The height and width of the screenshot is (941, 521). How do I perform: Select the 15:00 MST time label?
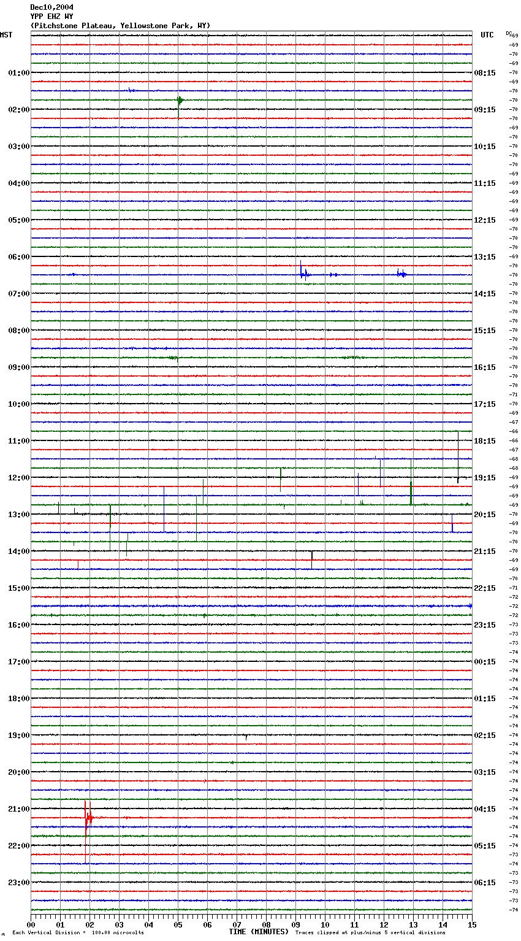(19, 588)
